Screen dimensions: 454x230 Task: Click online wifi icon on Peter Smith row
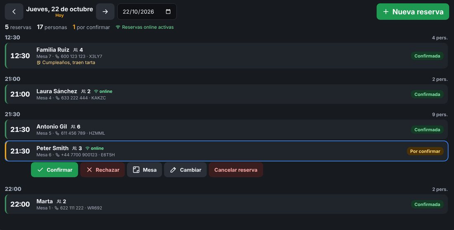(x=87, y=149)
